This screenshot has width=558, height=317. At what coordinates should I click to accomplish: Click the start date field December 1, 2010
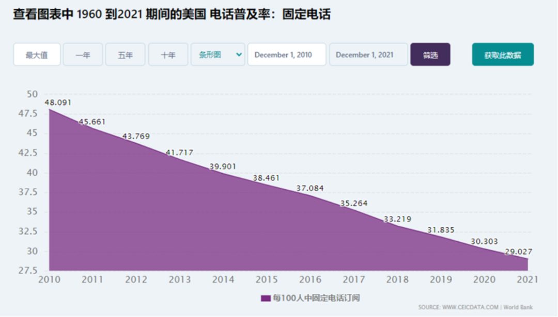point(287,55)
